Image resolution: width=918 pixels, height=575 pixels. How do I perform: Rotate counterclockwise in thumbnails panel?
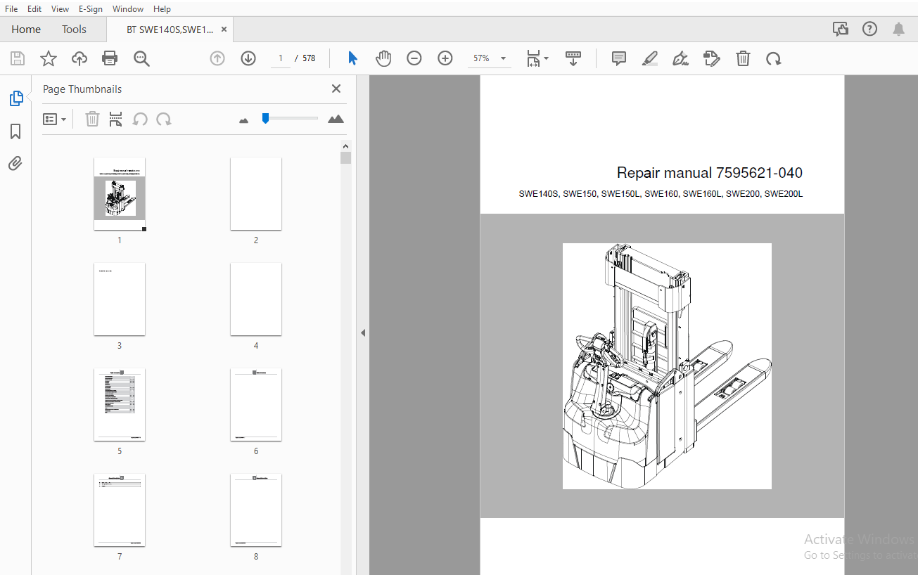tap(140, 119)
